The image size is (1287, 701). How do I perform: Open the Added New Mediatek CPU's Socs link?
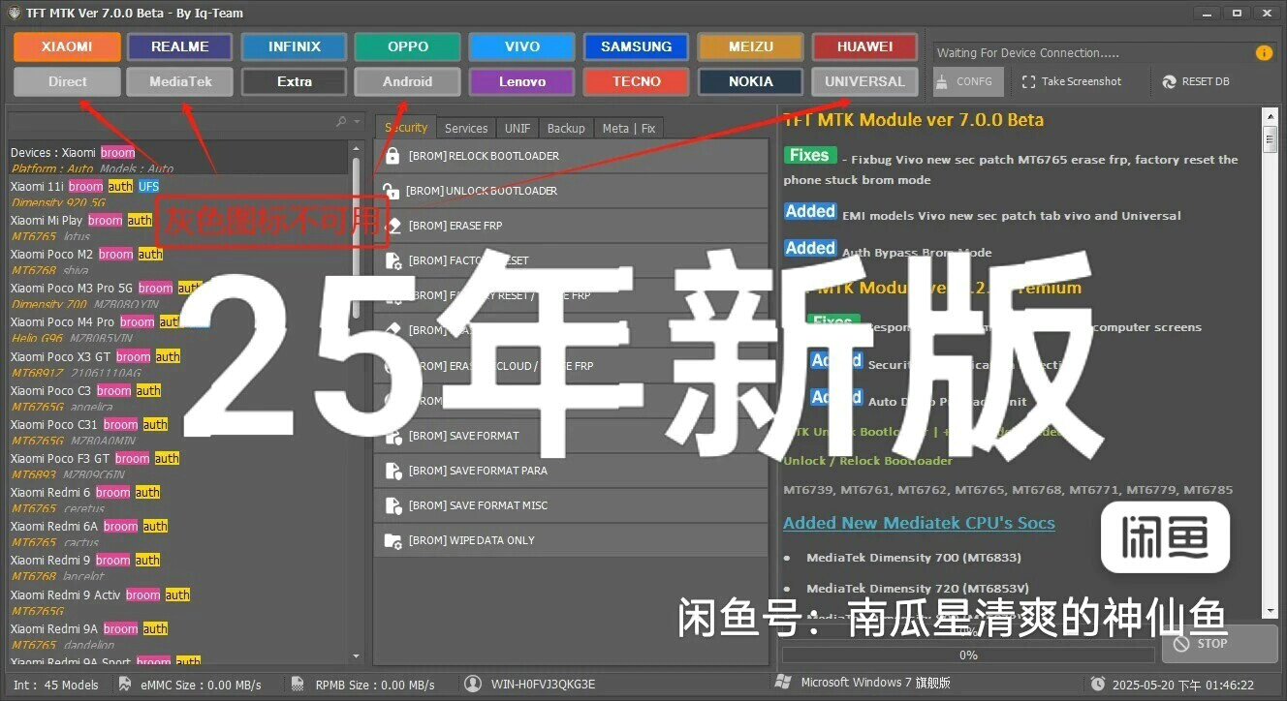point(919,523)
